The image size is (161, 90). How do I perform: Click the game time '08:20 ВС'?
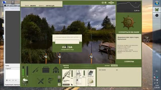(x=33, y=6)
